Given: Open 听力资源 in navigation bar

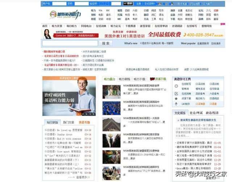Looking at the screenshot, I should (57, 26).
